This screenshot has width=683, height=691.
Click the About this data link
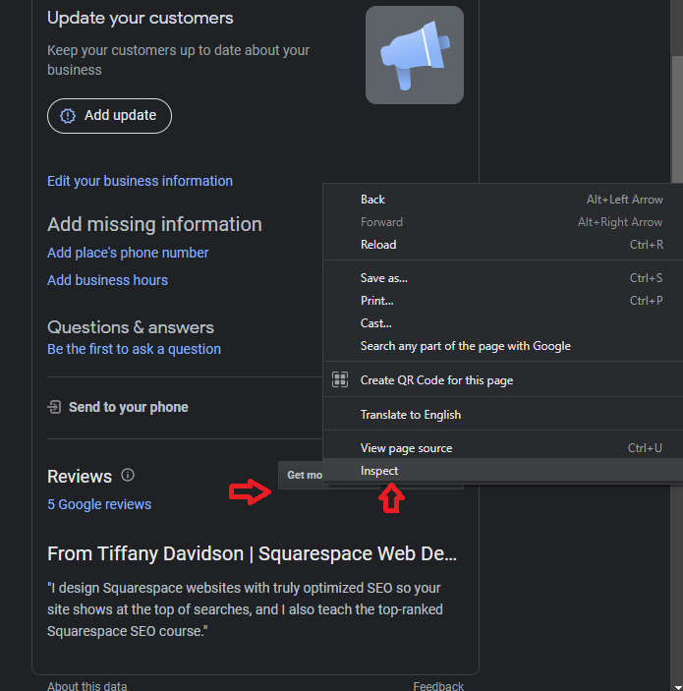86,686
